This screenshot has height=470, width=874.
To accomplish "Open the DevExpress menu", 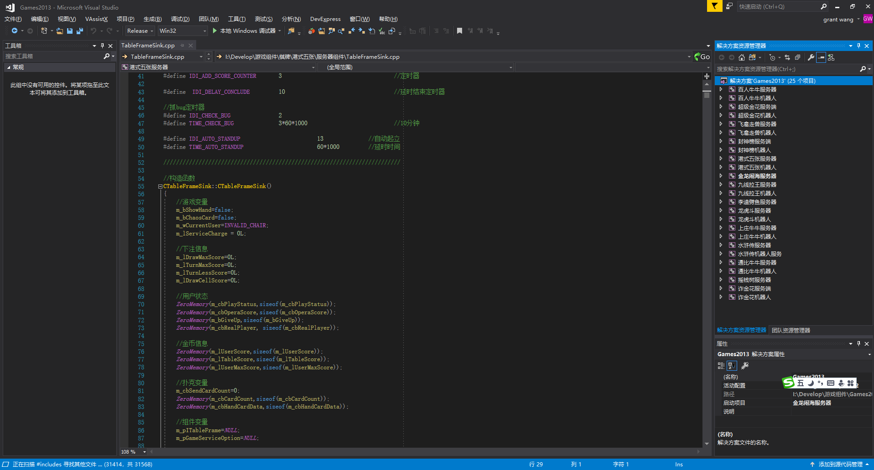I will [x=325, y=19].
